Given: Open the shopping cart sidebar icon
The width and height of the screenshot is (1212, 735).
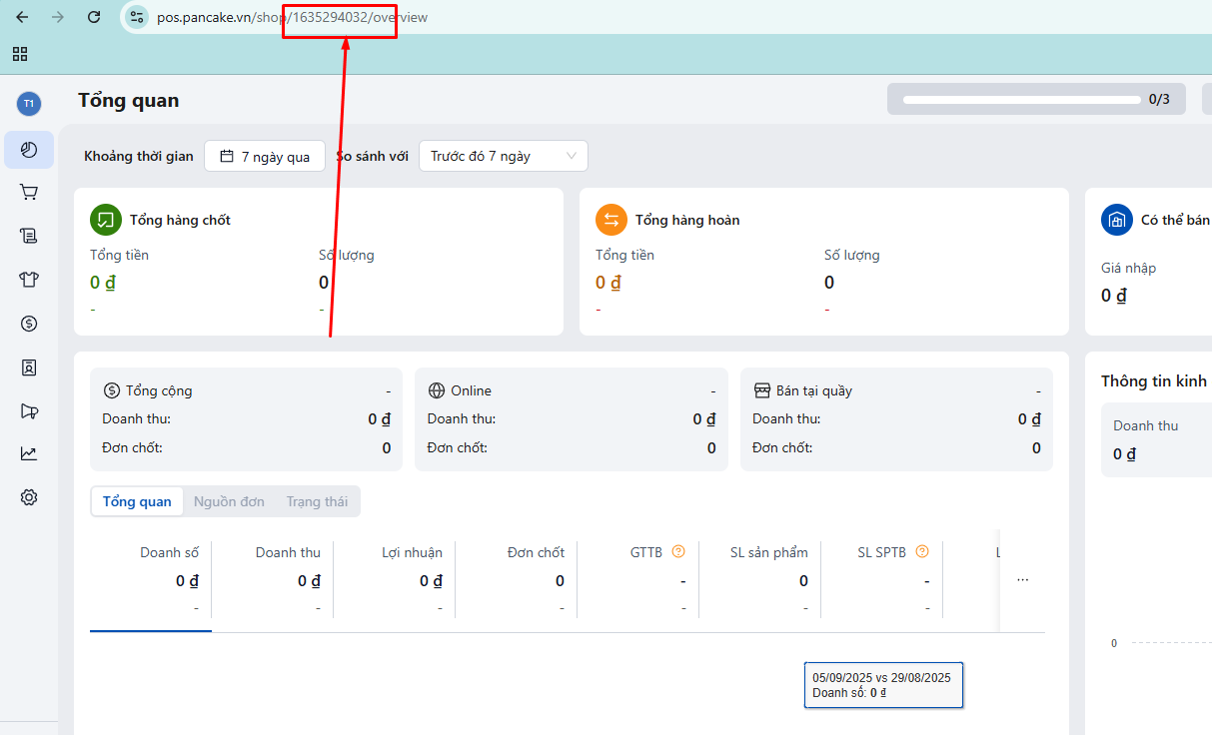Looking at the screenshot, I should coord(29,193).
